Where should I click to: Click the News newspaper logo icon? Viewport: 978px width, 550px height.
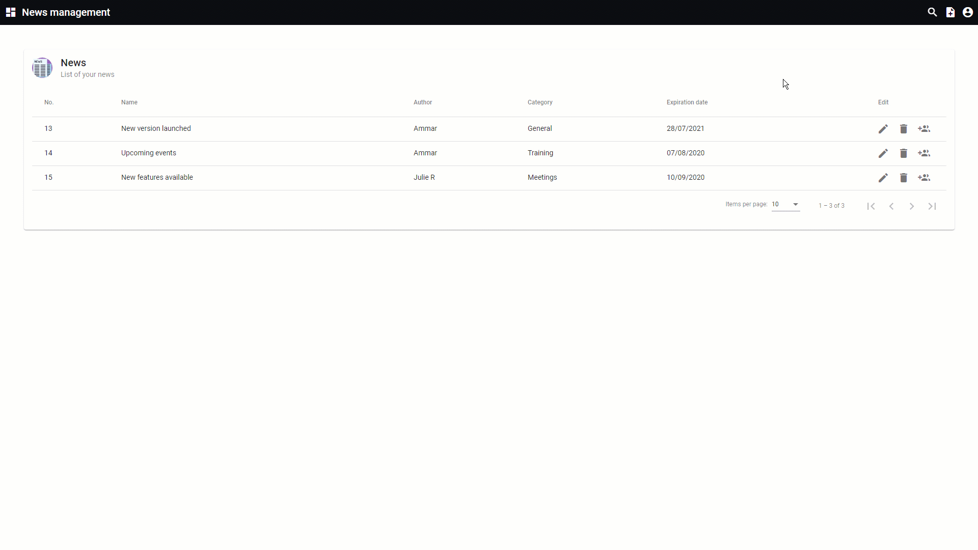click(x=42, y=68)
